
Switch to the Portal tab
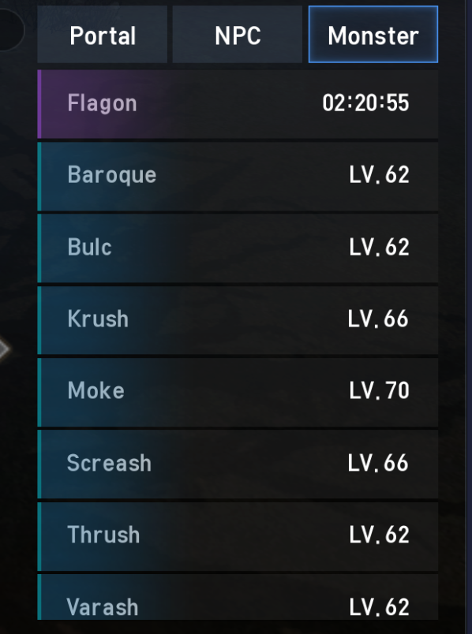[102, 35]
